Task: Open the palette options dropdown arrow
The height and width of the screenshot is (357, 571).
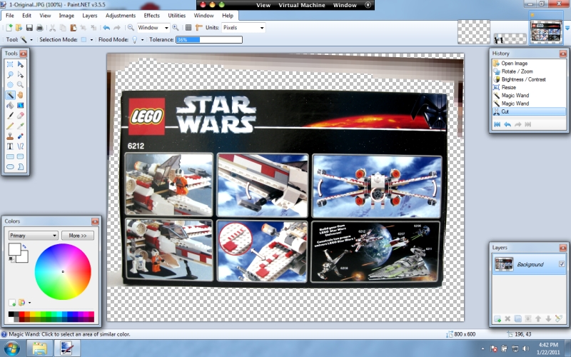Action: click(x=29, y=303)
